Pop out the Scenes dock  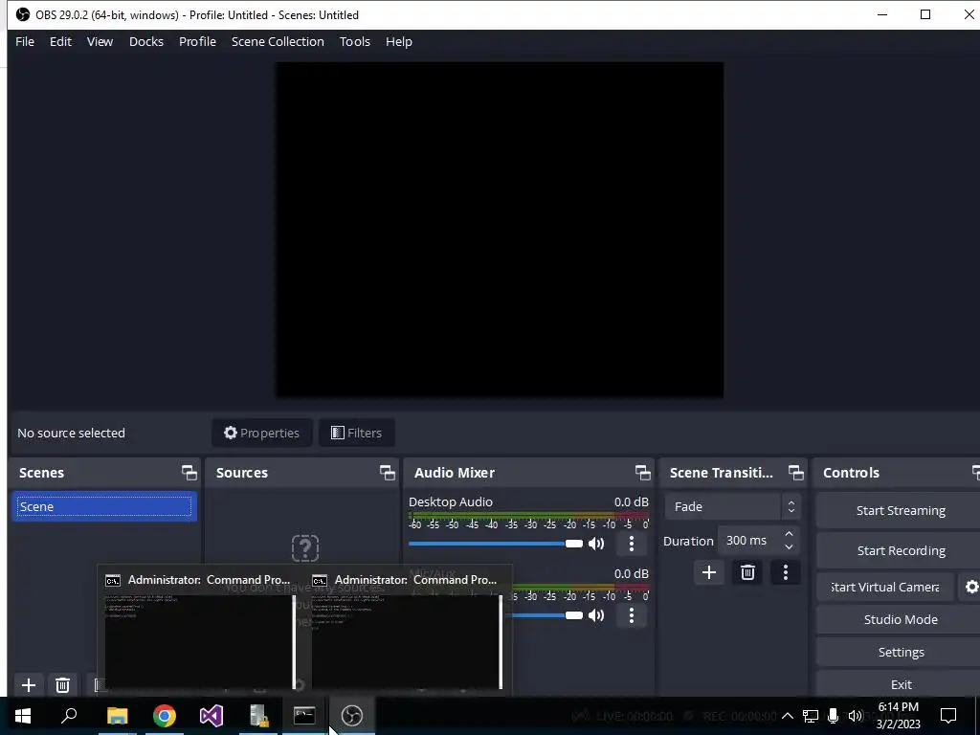click(189, 473)
